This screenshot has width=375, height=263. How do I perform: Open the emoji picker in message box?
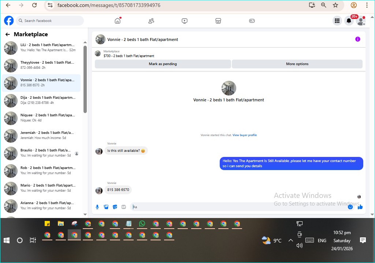[350, 207]
